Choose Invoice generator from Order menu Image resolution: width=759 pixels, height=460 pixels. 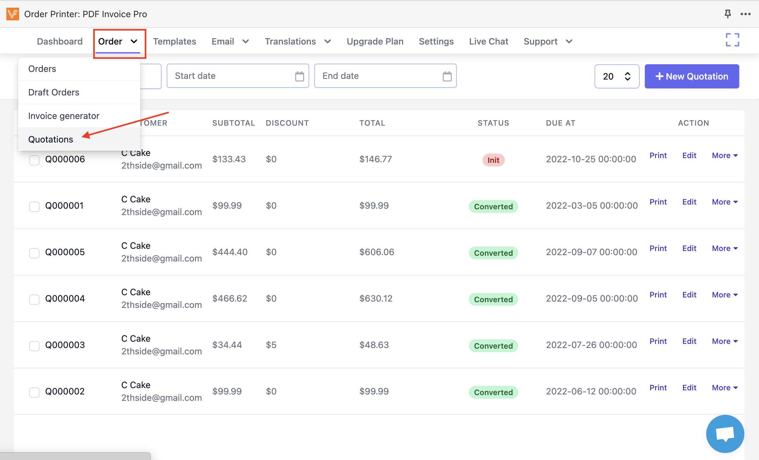point(64,116)
